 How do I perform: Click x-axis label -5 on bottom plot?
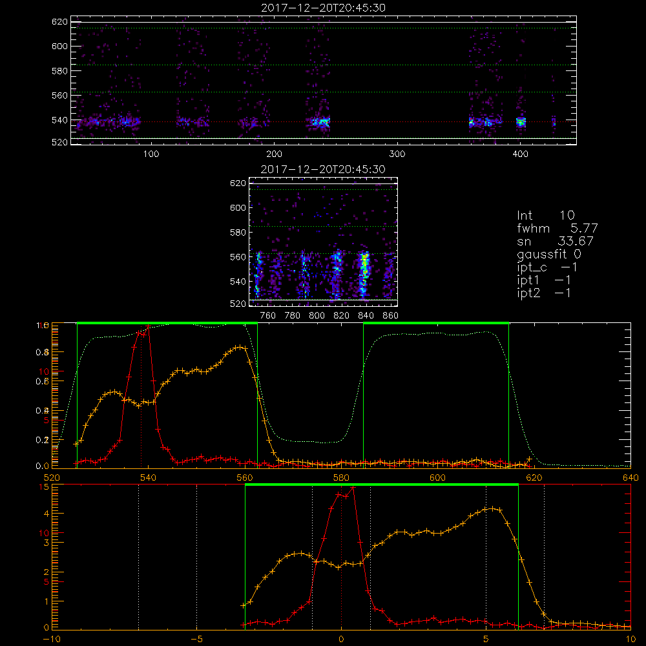pos(196,640)
